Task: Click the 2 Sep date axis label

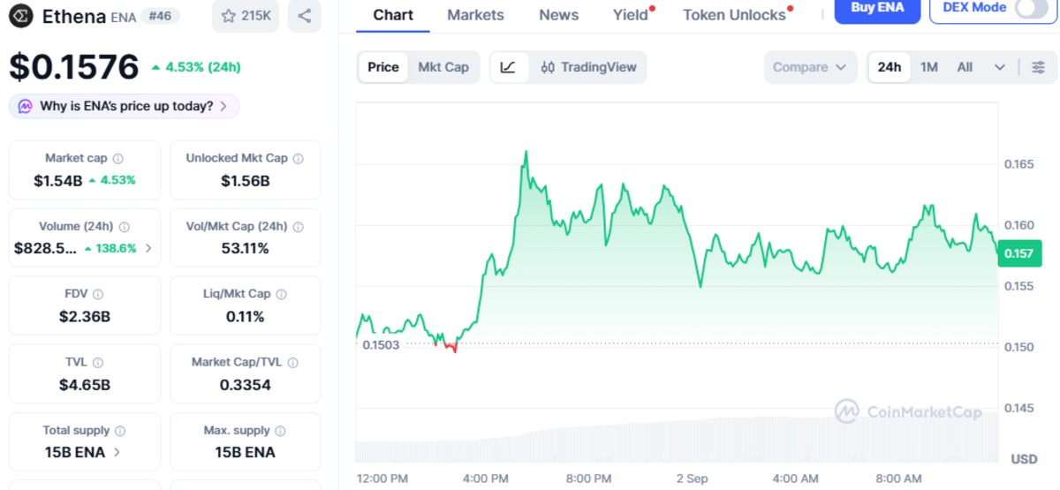Action: 692,479
